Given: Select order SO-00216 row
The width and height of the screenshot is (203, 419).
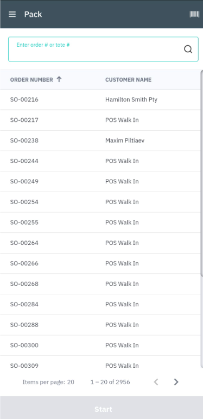Looking at the screenshot, I should click(x=100, y=100).
